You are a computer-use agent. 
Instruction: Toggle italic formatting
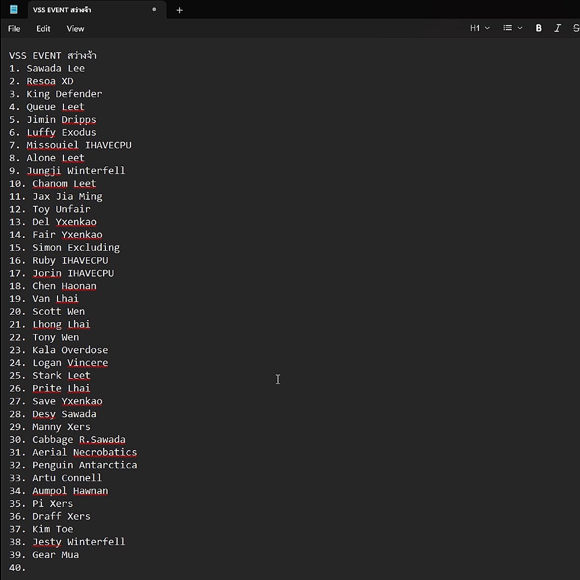tap(557, 28)
